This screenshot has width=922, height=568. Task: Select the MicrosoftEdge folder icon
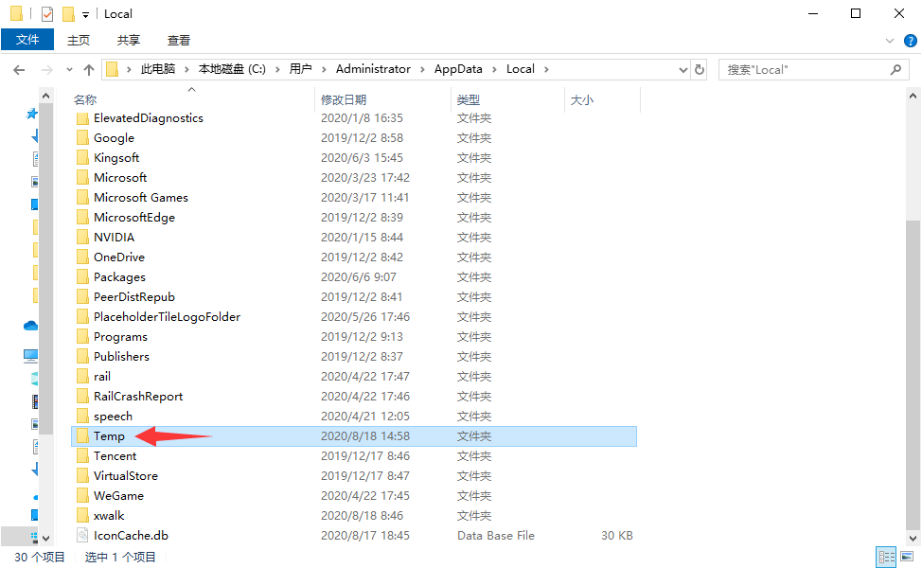point(83,218)
